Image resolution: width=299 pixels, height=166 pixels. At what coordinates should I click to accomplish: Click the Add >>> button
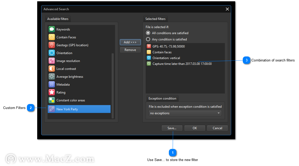130,42
